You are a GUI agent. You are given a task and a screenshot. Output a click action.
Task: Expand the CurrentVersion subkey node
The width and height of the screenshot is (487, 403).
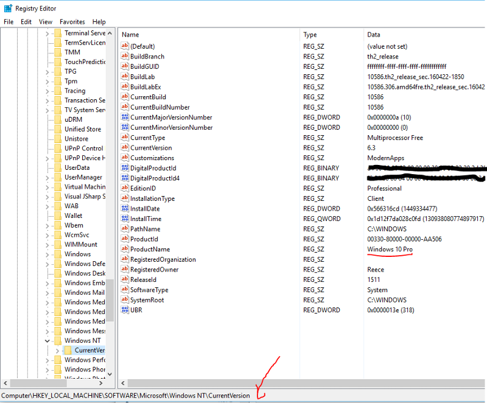tap(57, 351)
